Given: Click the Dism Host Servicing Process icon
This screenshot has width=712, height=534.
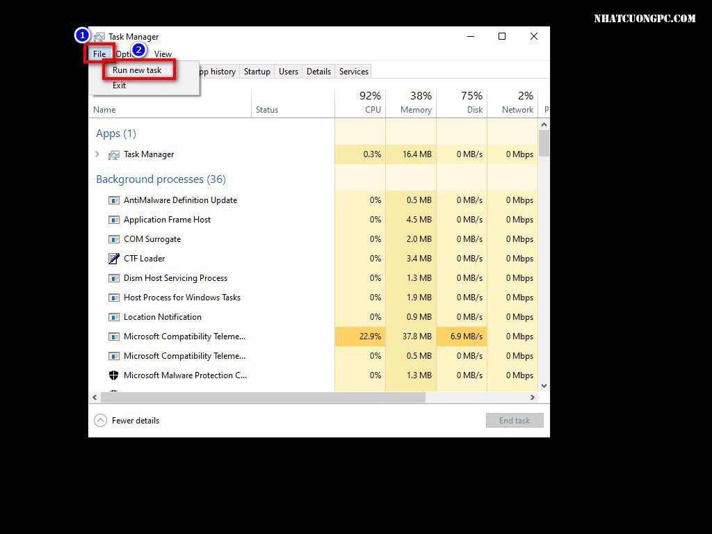Looking at the screenshot, I should (x=114, y=278).
